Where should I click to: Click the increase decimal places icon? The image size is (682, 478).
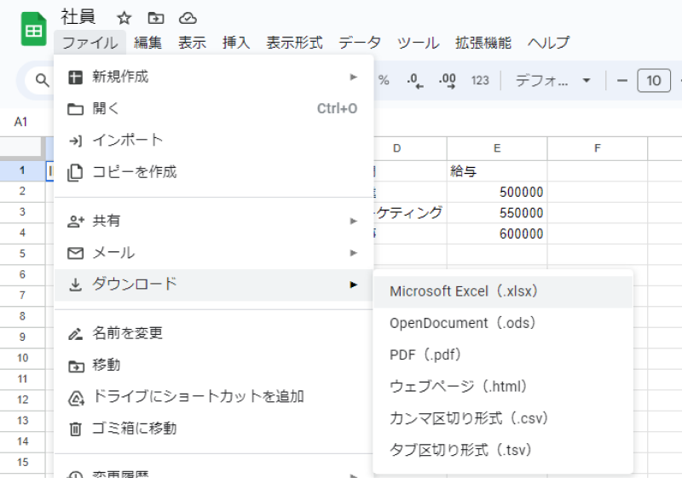pyautogui.click(x=447, y=80)
